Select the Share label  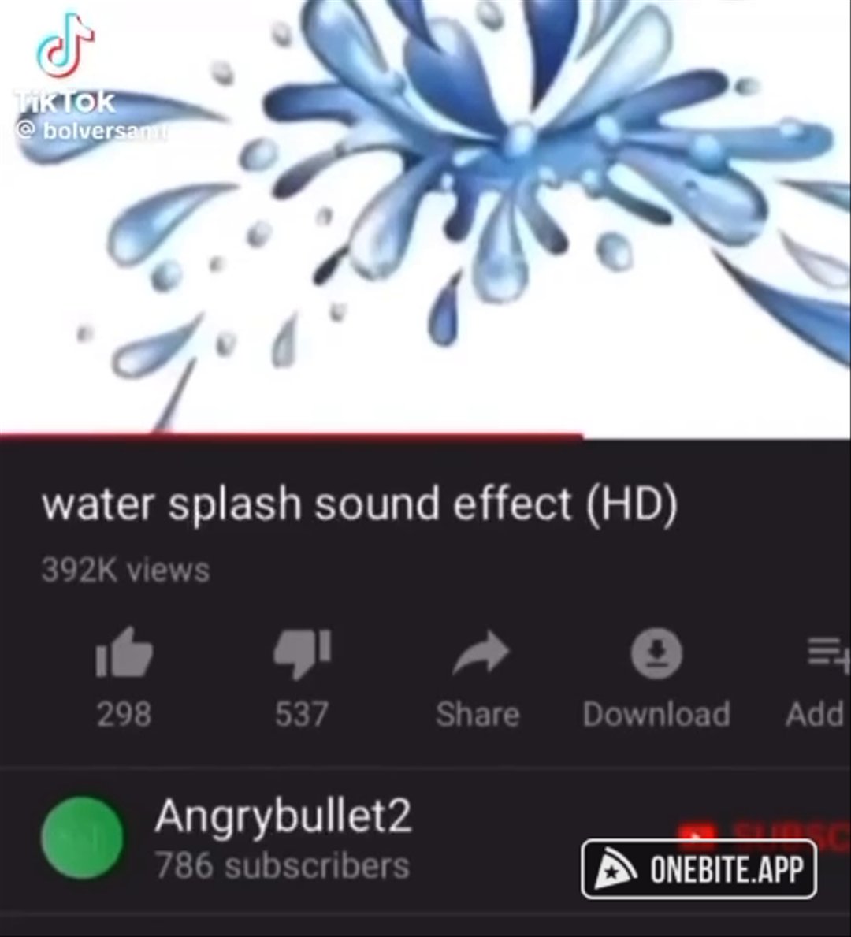[478, 714]
